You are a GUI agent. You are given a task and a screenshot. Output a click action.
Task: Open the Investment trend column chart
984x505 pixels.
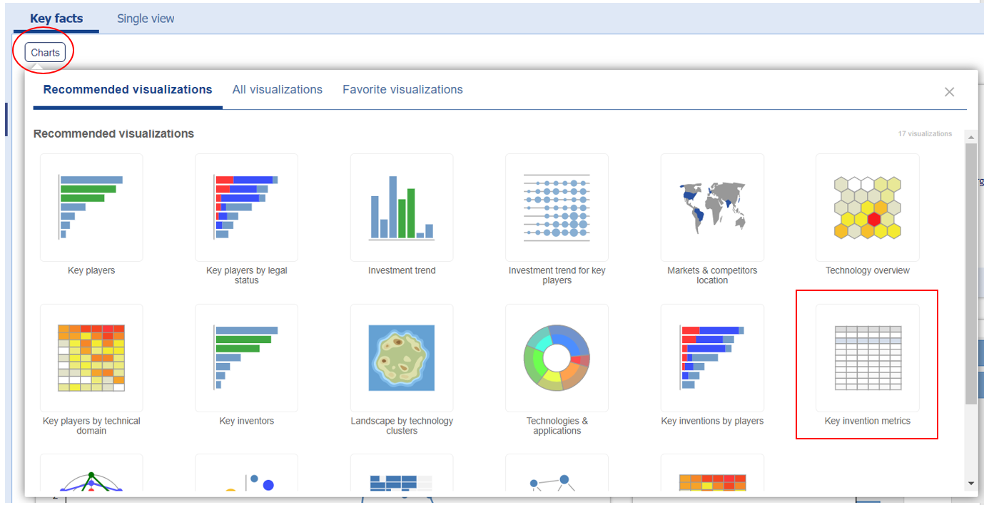402,208
